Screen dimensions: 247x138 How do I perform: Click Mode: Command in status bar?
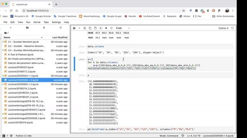[x=169, y=136]
